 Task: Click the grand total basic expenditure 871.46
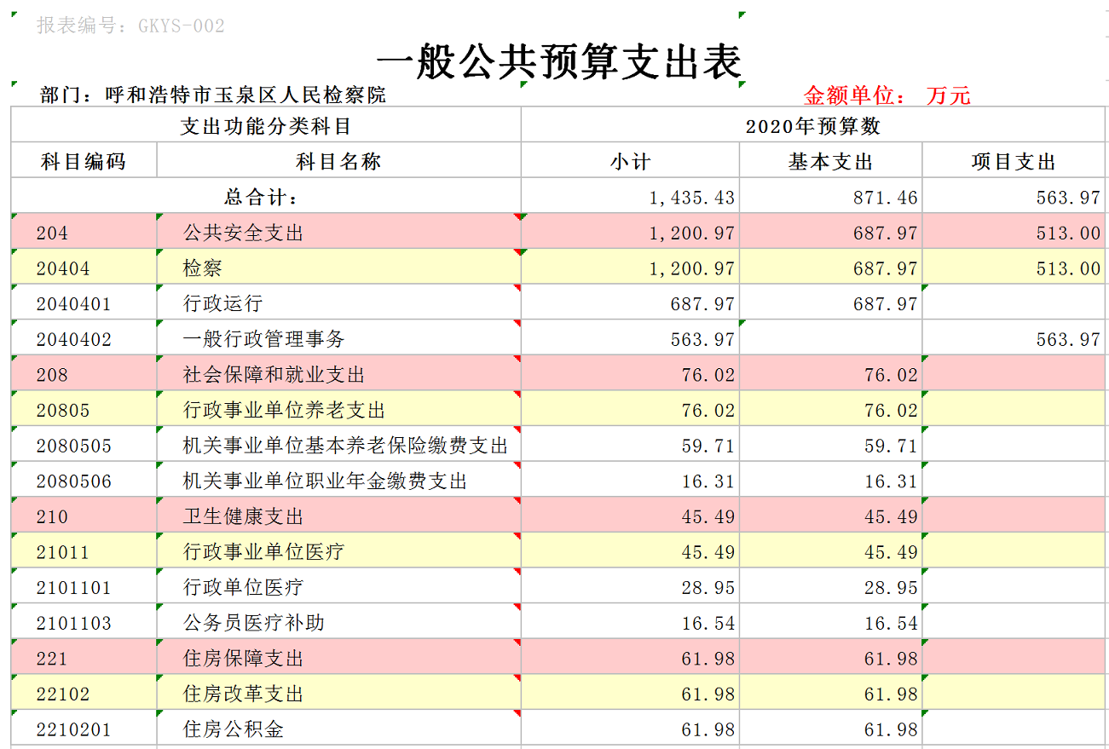(887, 198)
